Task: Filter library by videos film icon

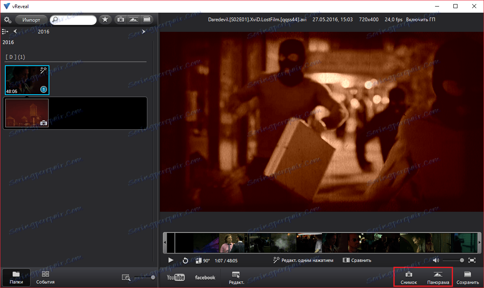Action: 147,20
